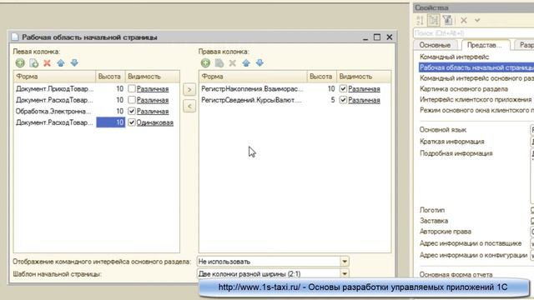Select Документ.ПриходТовар row in left column
This screenshot has height=300, width=534.
click(x=54, y=89)
